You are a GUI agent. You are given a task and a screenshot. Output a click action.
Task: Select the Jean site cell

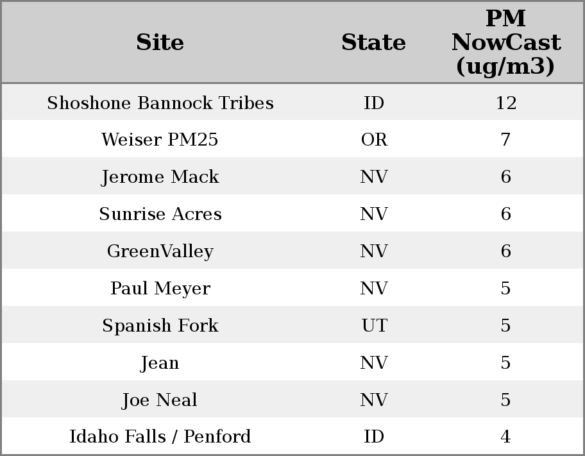click(x=160, y=363)
